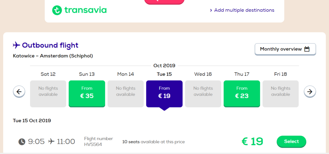The width and height of the screenshot is (329, 154).
Task: Click the Transavia logo icon
Action: pos(57,10)
